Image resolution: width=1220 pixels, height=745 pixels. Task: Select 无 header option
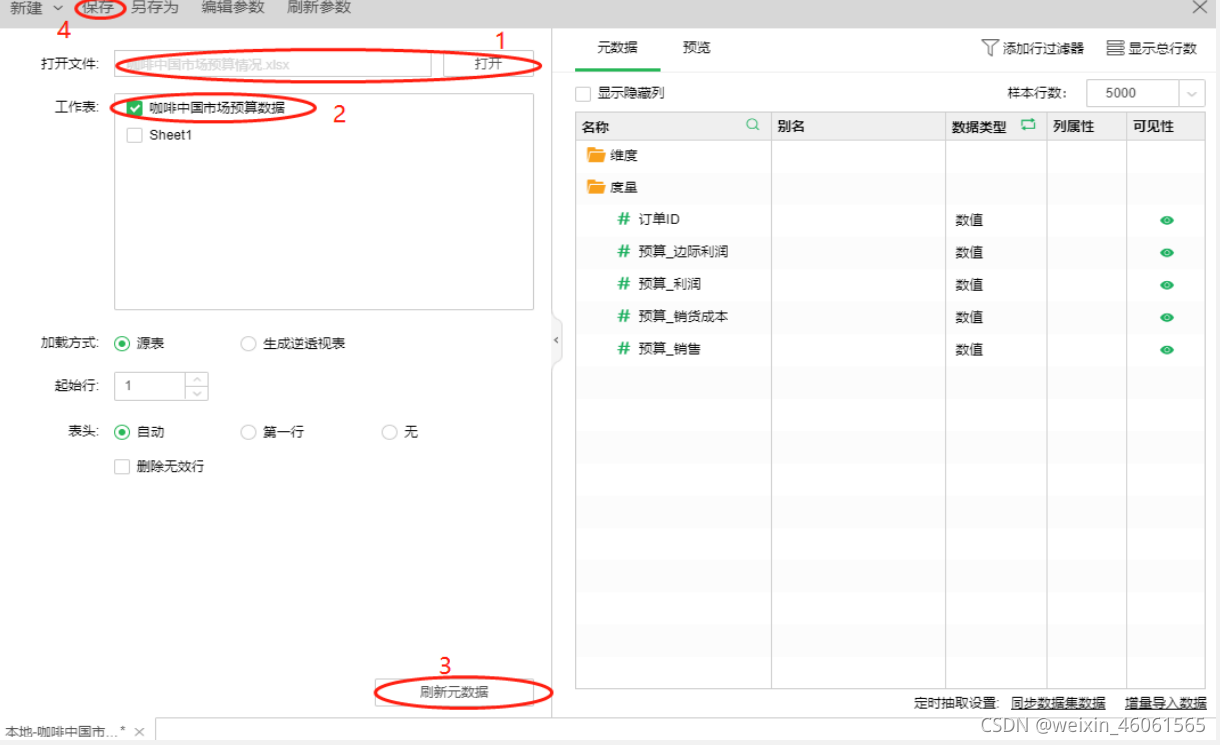(x=390, y=432)
